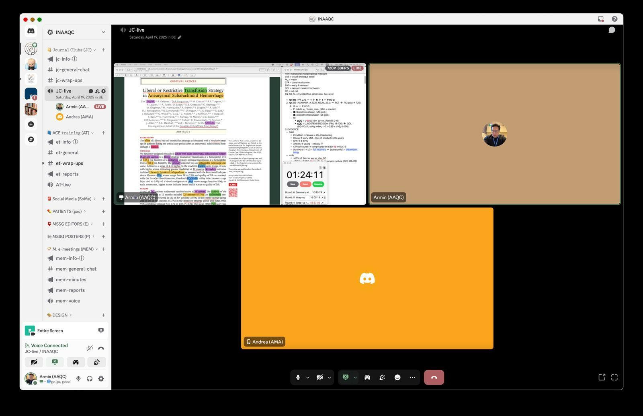Switch to the mem-minutes channel

(71, 279)
